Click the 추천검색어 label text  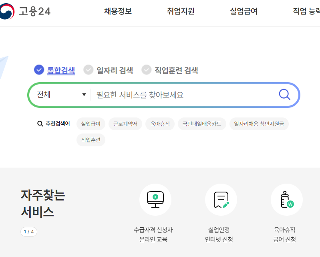58,123
